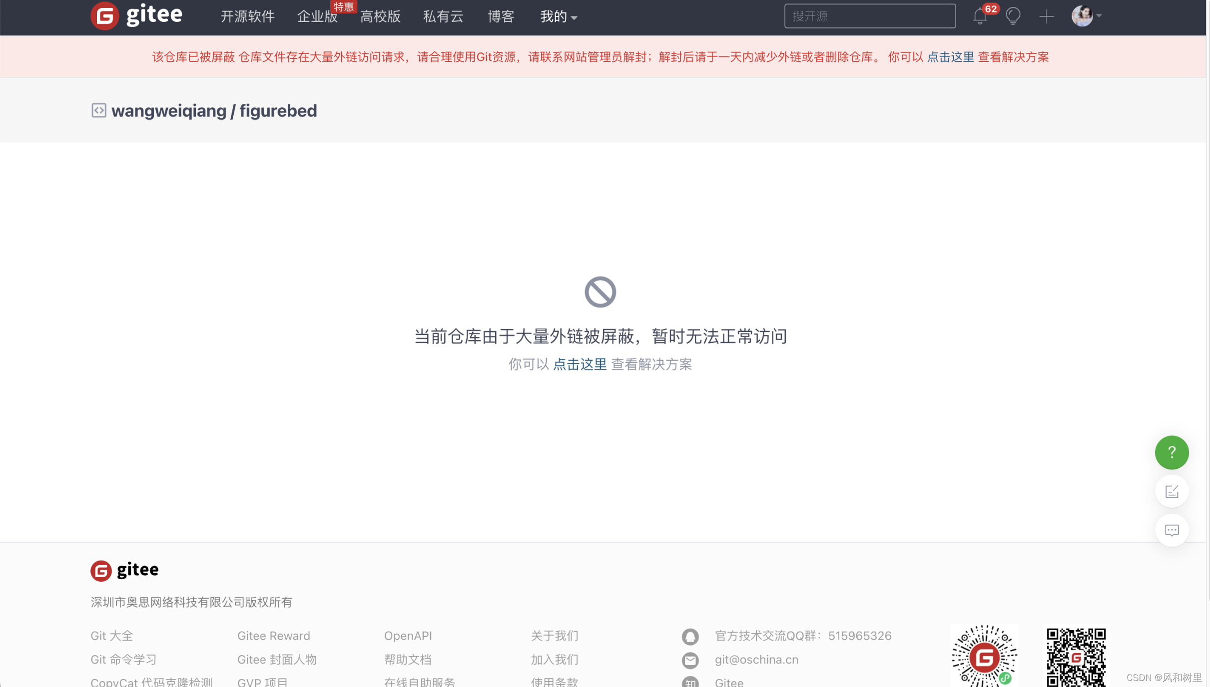Click the email envelope icon in footer
This screenshot has height=687, width=1210.
click(x=690, y=661)
